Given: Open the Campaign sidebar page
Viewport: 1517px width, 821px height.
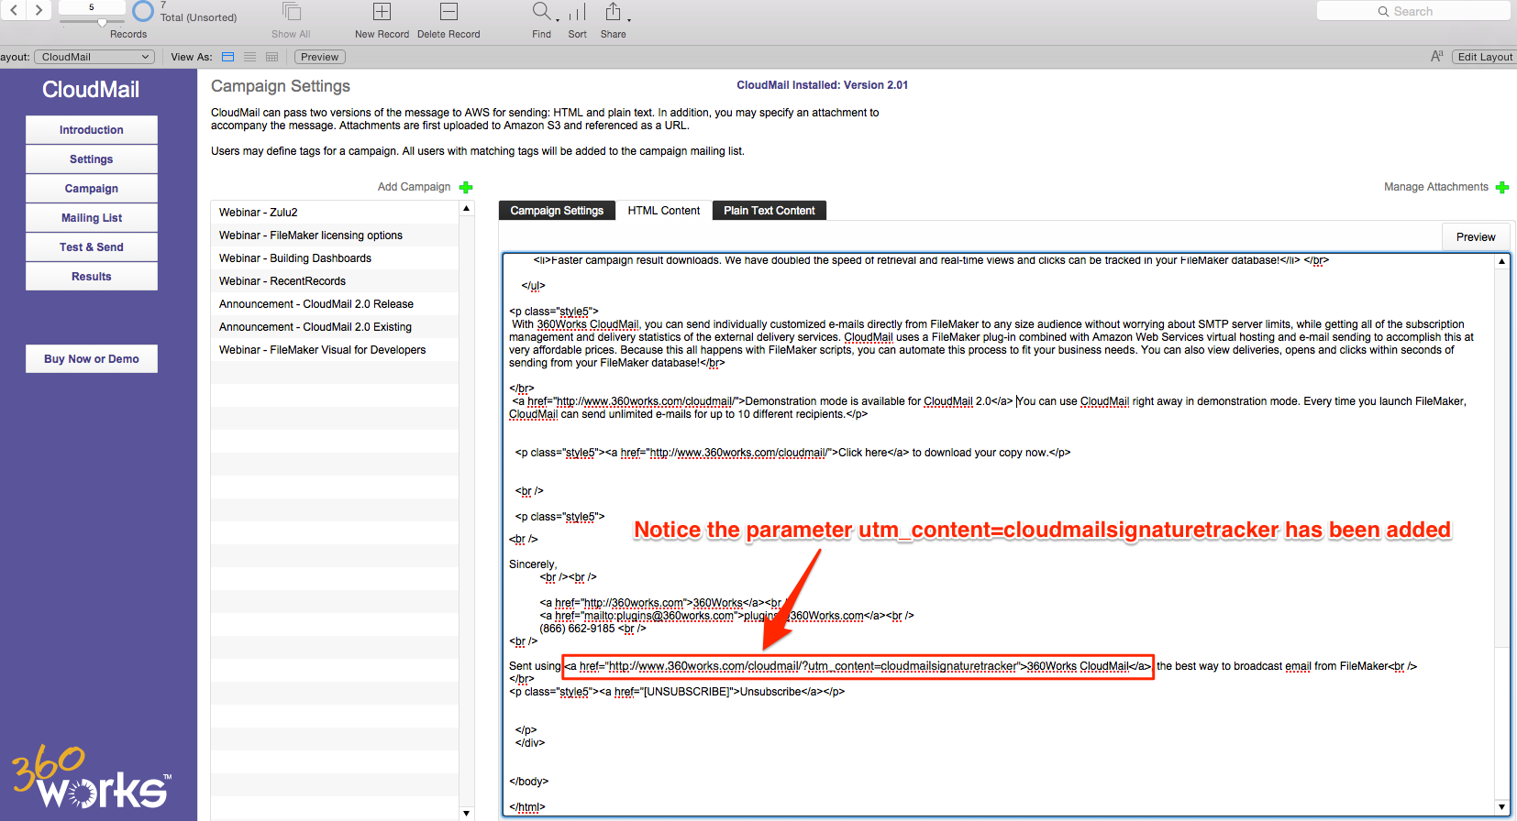Looking at the screenshot, I should pos(92,189).
